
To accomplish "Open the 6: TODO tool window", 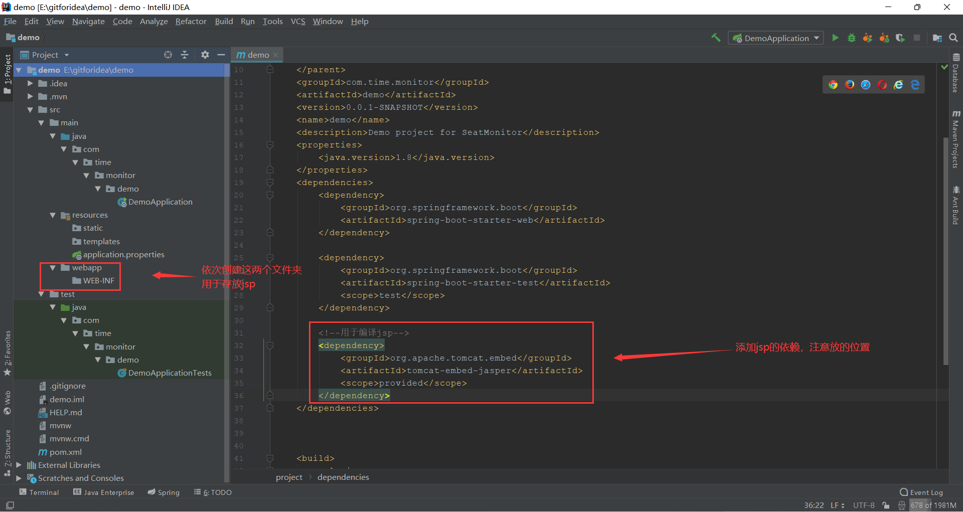I will (x=213, y=492).
